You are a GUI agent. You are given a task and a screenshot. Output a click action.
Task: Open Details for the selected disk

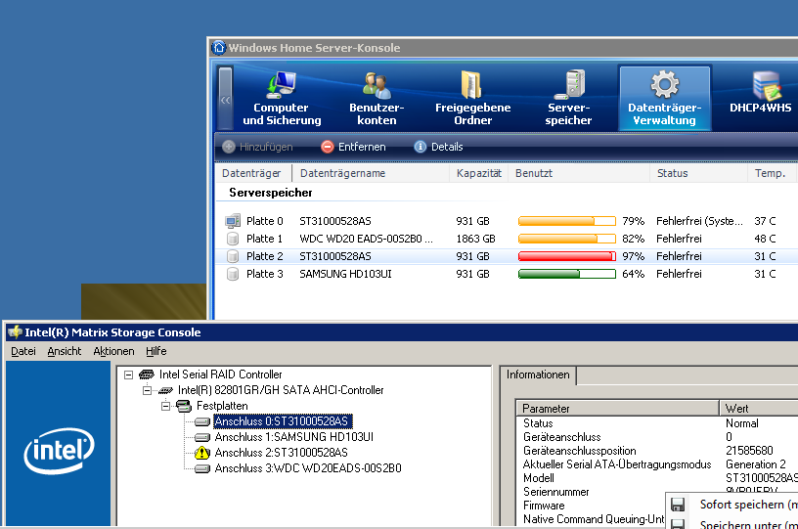(x=438, y=147)
